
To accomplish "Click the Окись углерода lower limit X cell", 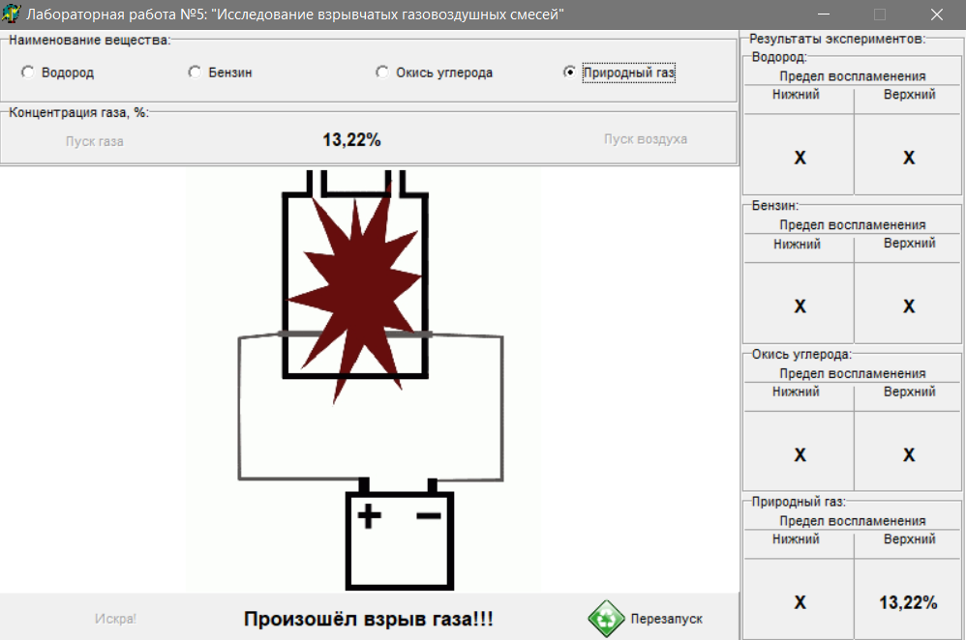I will tap(800, 454).
